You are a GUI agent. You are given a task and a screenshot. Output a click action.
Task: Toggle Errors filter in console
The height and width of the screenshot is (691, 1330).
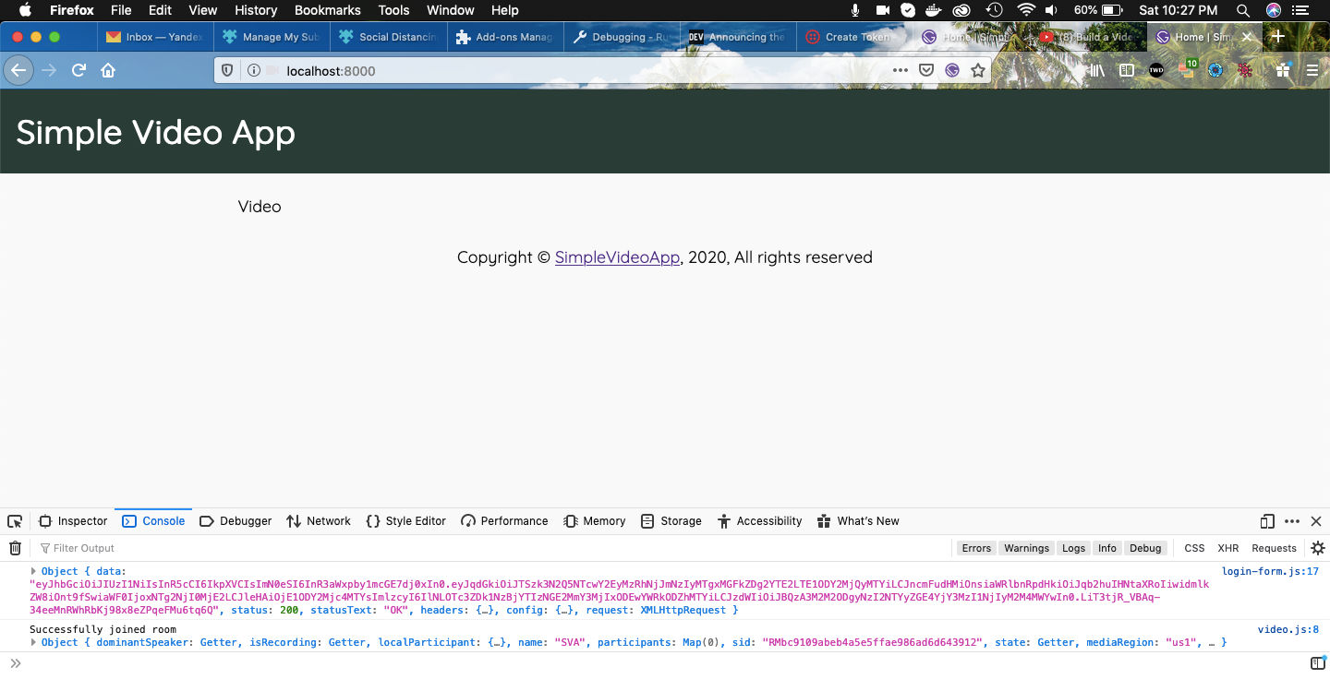pos(976,548)
